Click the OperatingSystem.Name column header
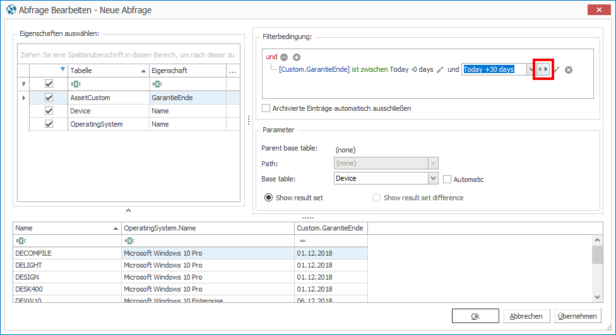The image size is (616, 335). [x=208, y=228]
